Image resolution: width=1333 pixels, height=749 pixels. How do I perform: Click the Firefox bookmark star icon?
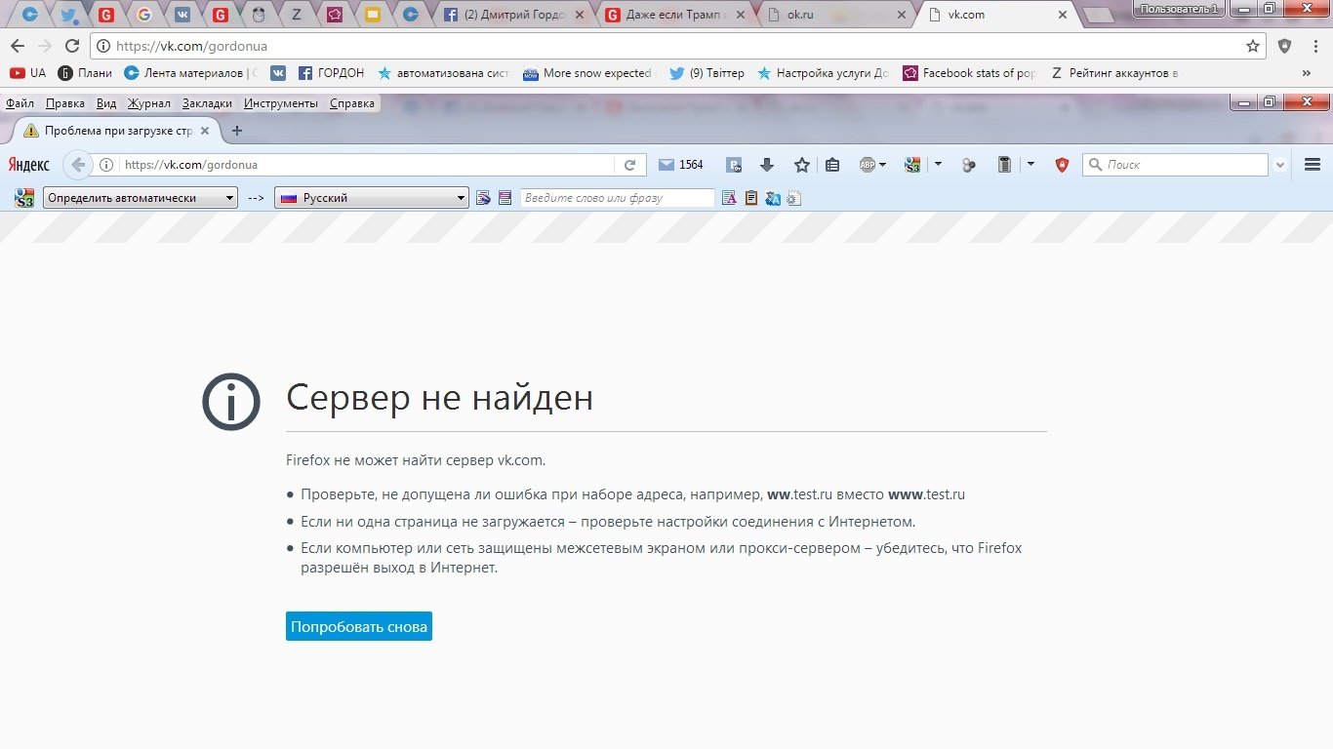(801, 165)
